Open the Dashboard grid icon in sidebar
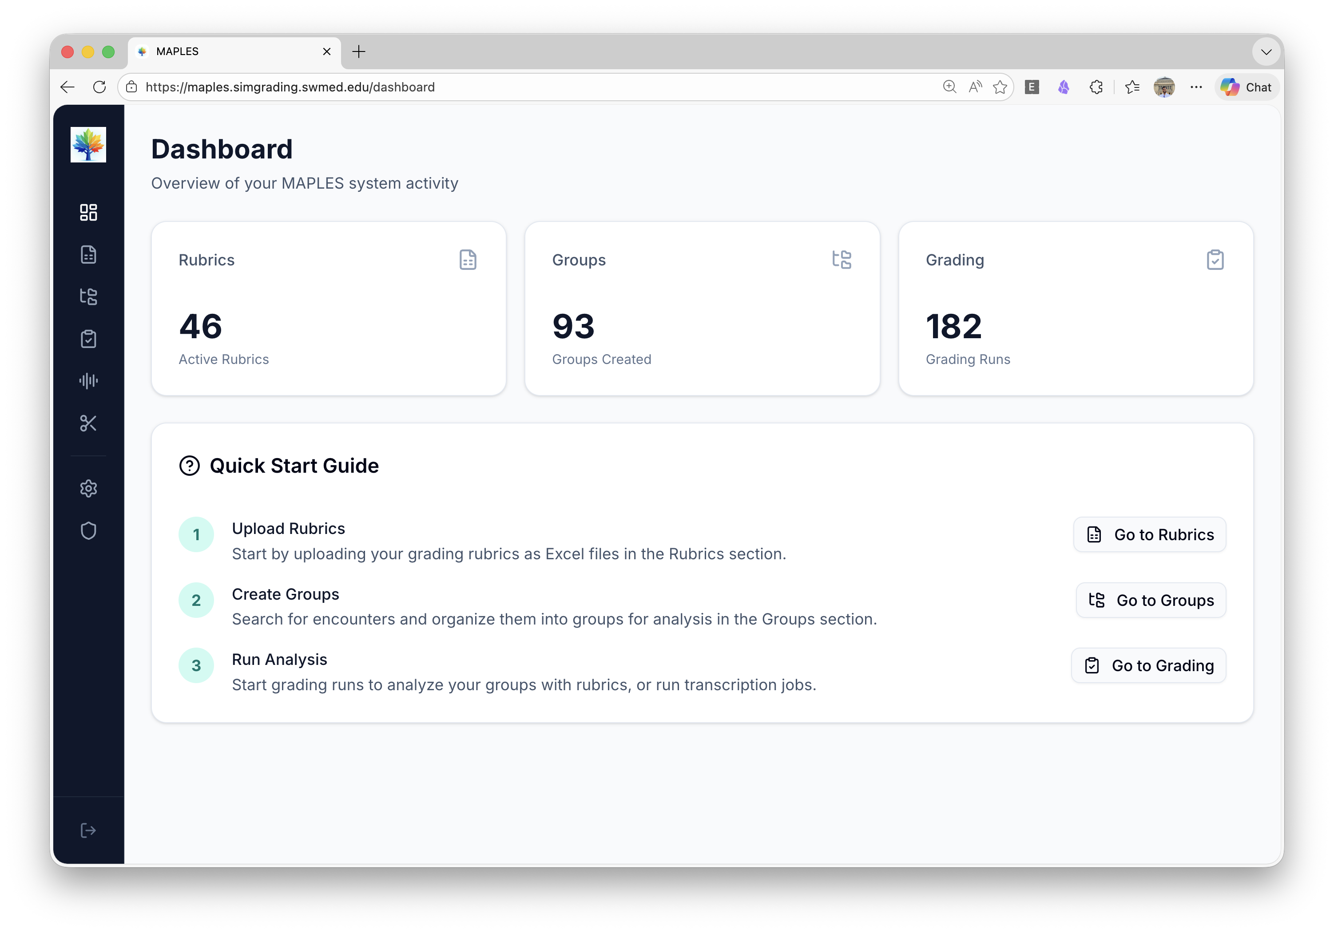The width and height of the screenshot is (1334, 933). point(88,213)
